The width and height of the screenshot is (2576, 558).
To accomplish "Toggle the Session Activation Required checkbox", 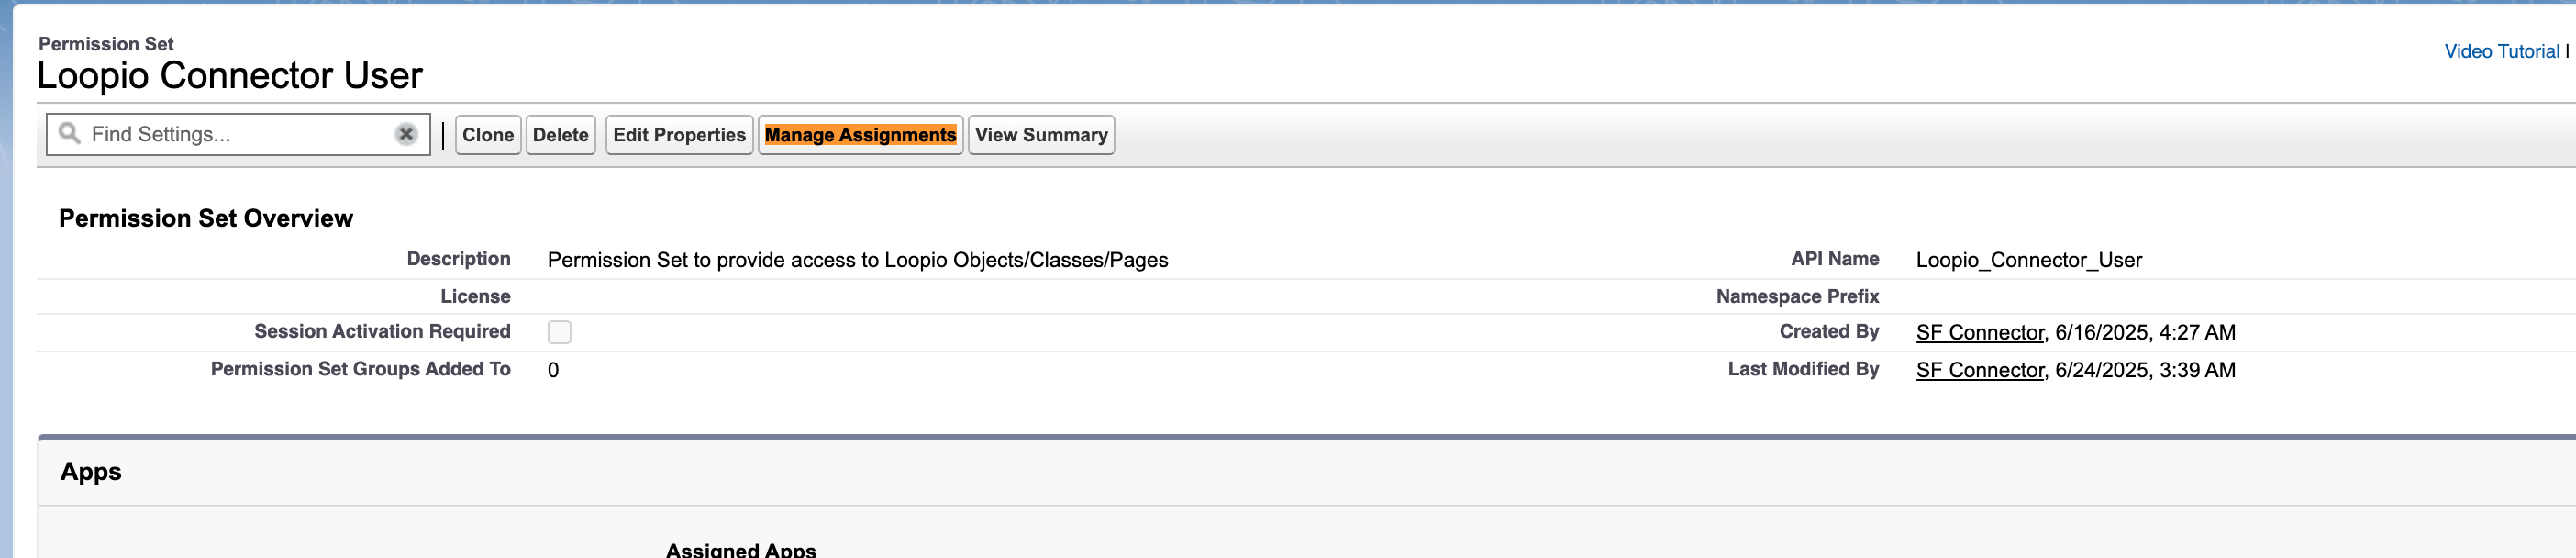I will pyautogui.click(x=559, y=332).
